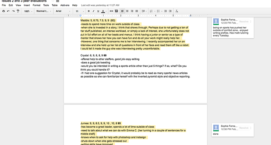This screenshot has width=271, height=145.
Task: Toggle bold formatting
Action: click(x=89, y=11)
